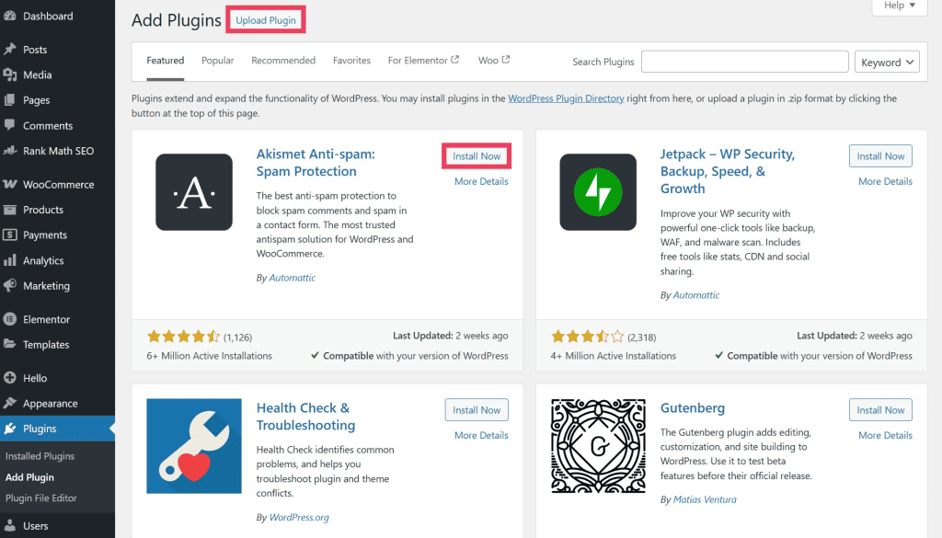This screenshot has width=942, height=538.
Task: Click the Plugins plug icon
Action: [x=9, y=429]
